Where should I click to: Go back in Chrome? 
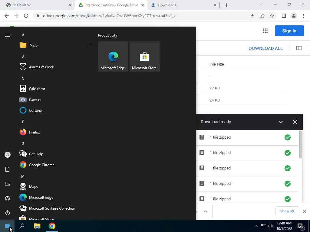7,16
